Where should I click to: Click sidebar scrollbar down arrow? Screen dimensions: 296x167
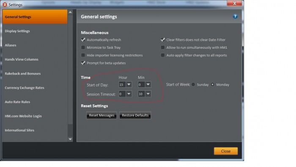pyautogui.click(x=70, y=139)
